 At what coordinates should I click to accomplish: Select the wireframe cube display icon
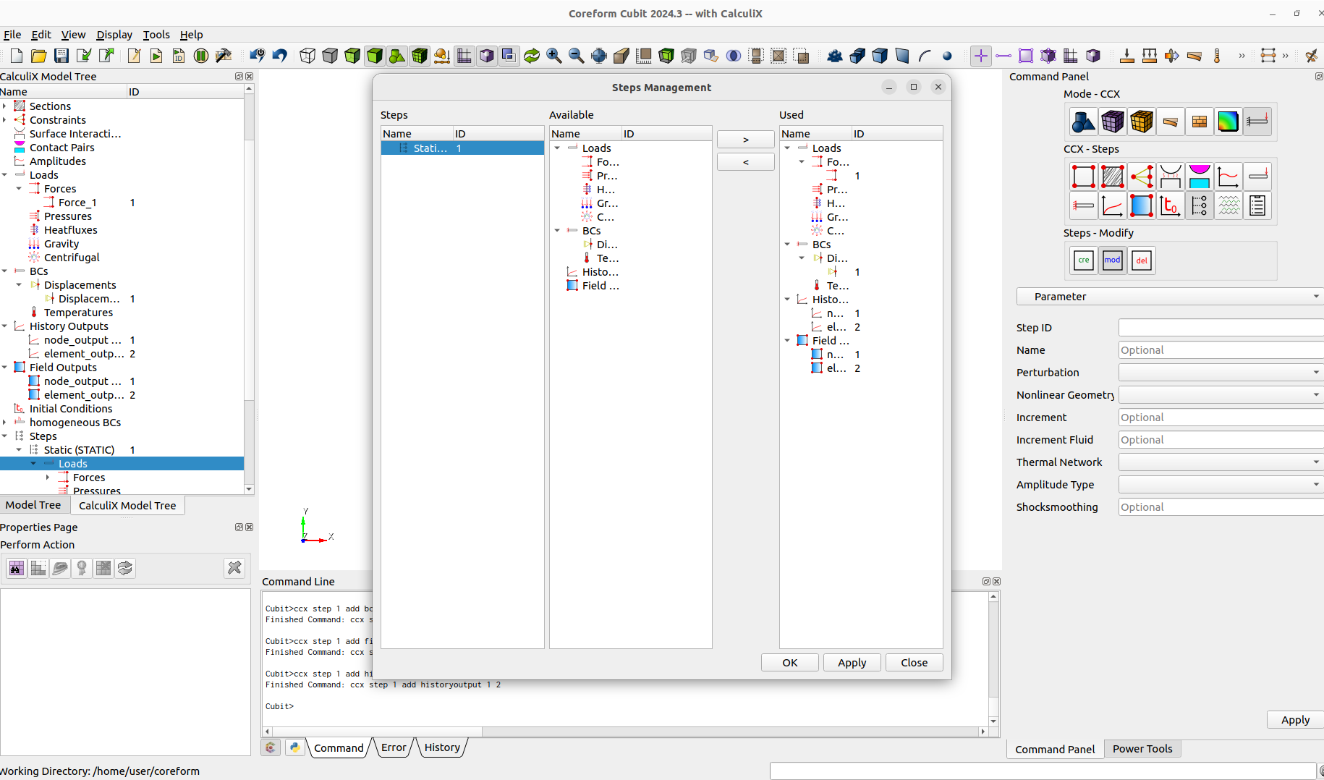(307, 56)
